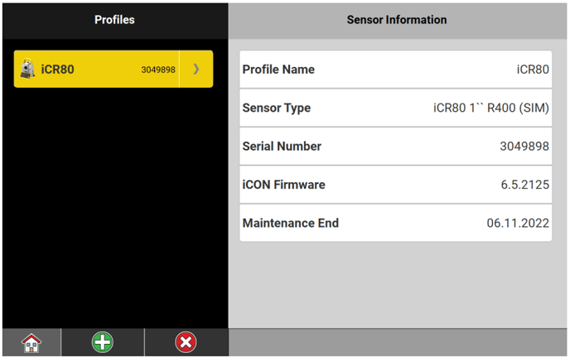Add a new profile with green plus
Viewport: 570px width, 358px height.
pyautogui.click(x=103, y=342)
